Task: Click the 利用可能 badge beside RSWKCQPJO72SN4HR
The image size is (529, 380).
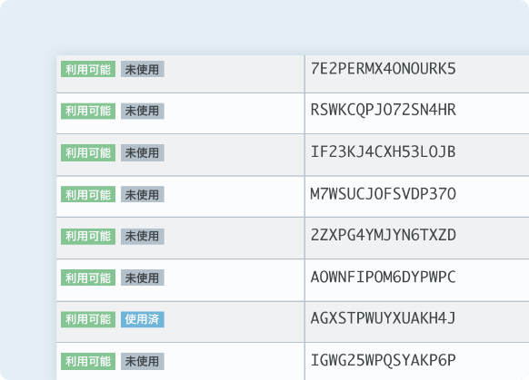Action: point(88,111)
